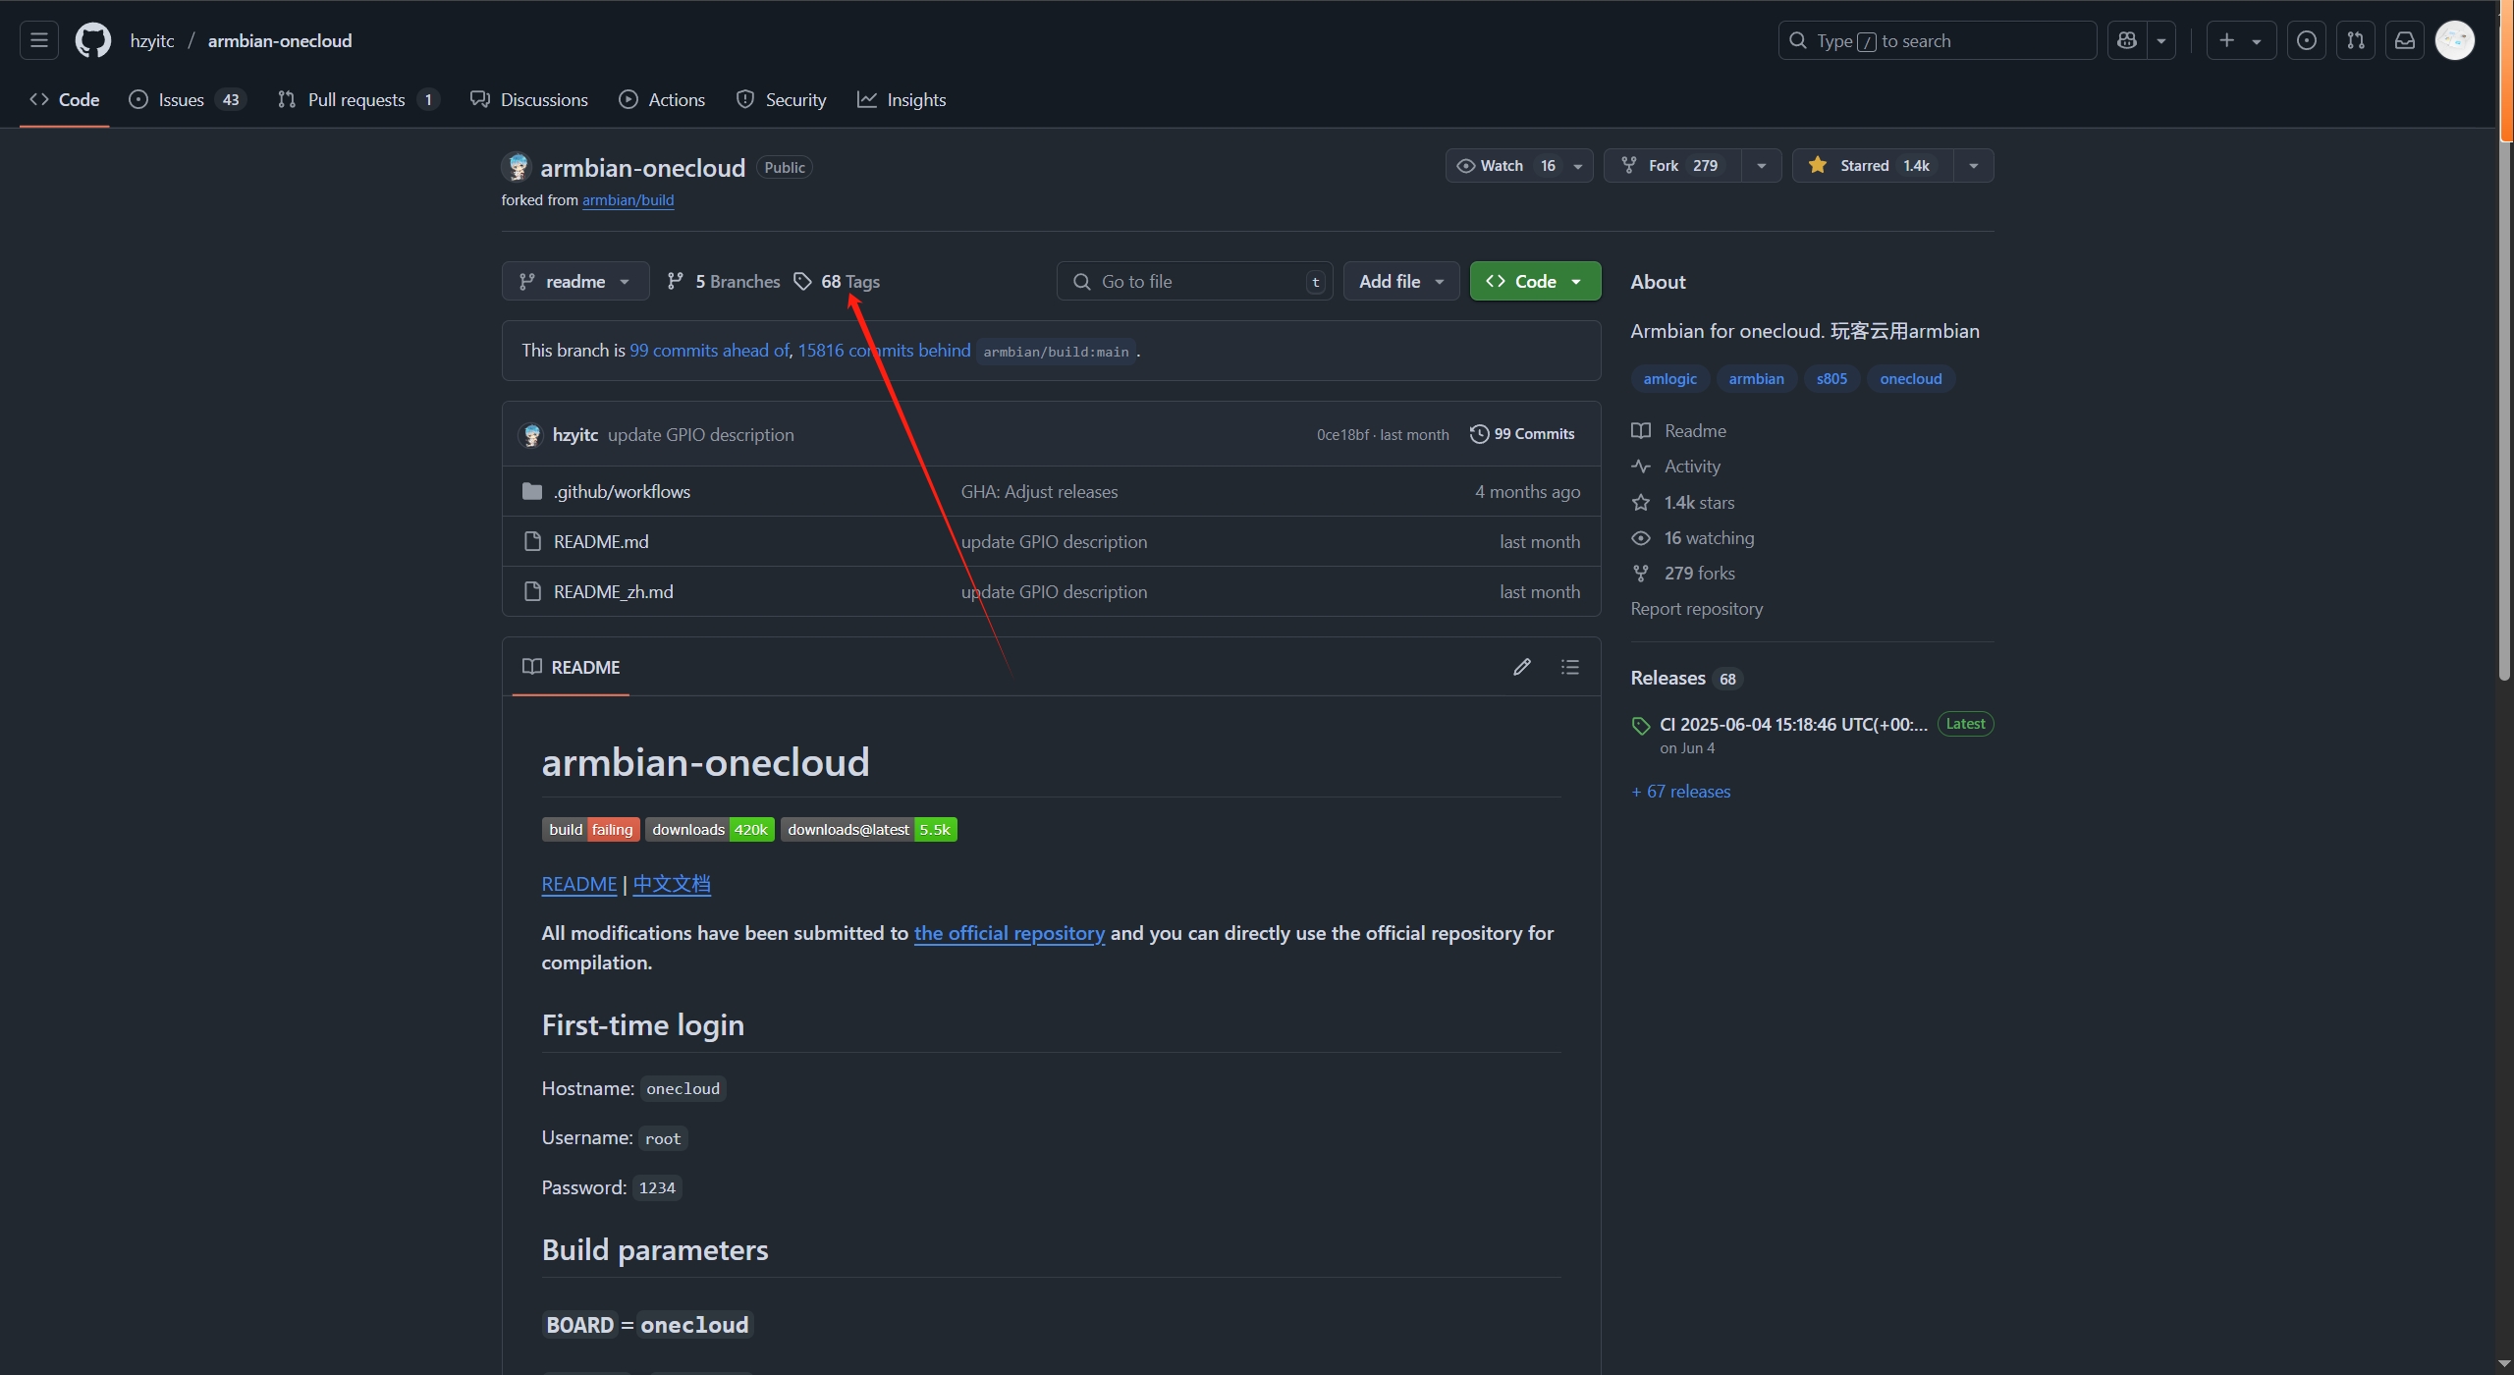Show README outline list icon

1570,667
